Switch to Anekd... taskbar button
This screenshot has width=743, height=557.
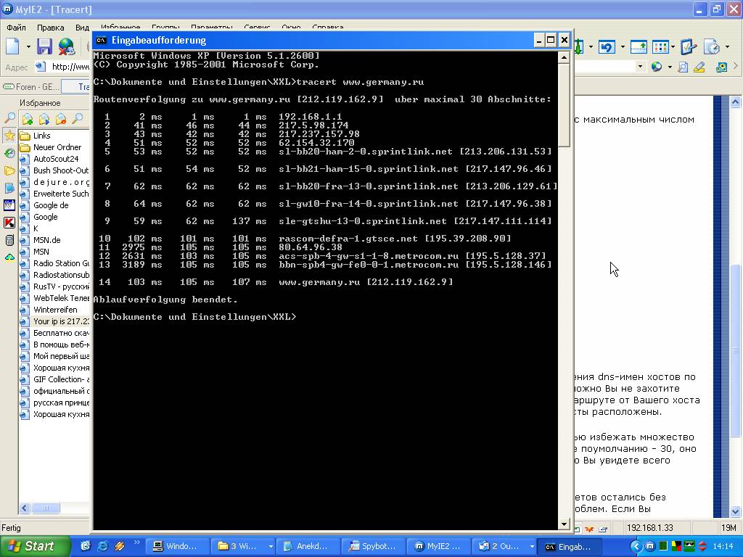[308, 546]
